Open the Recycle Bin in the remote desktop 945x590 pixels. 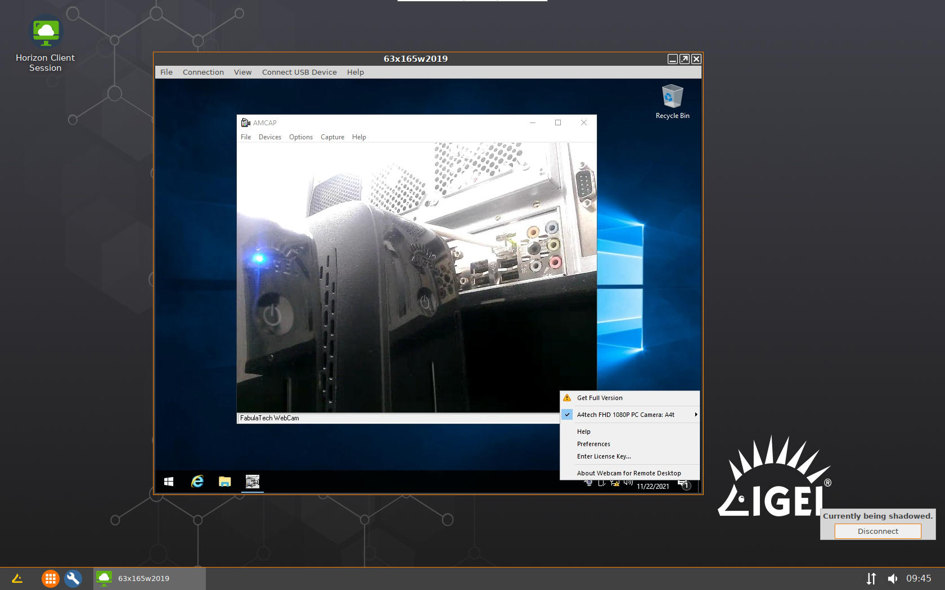coord(672,102)
